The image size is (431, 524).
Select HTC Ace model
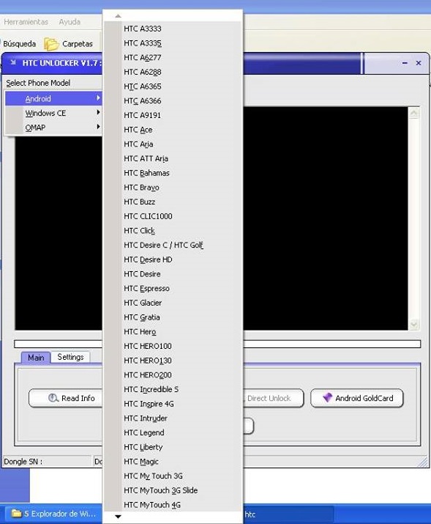[x=173, y=130]
